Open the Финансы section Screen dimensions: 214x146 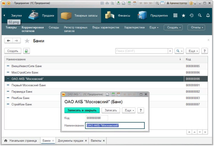click(118, 15)
